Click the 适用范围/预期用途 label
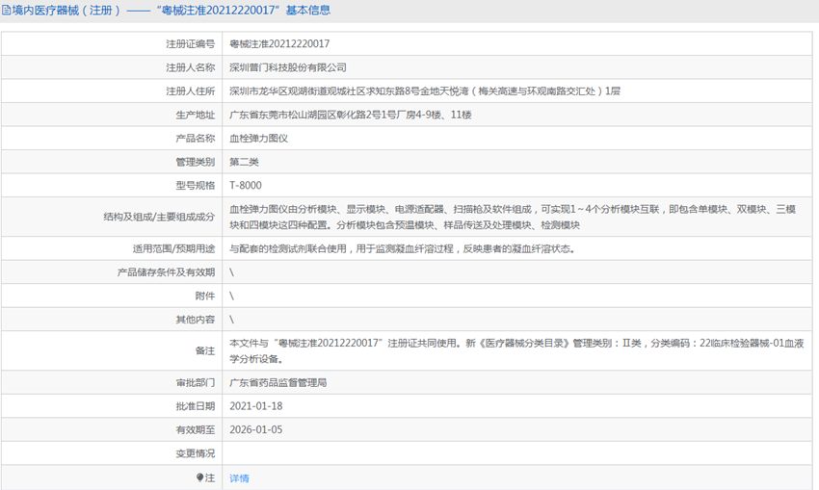Screen dimensions: 819x490 tap(174, 249)
